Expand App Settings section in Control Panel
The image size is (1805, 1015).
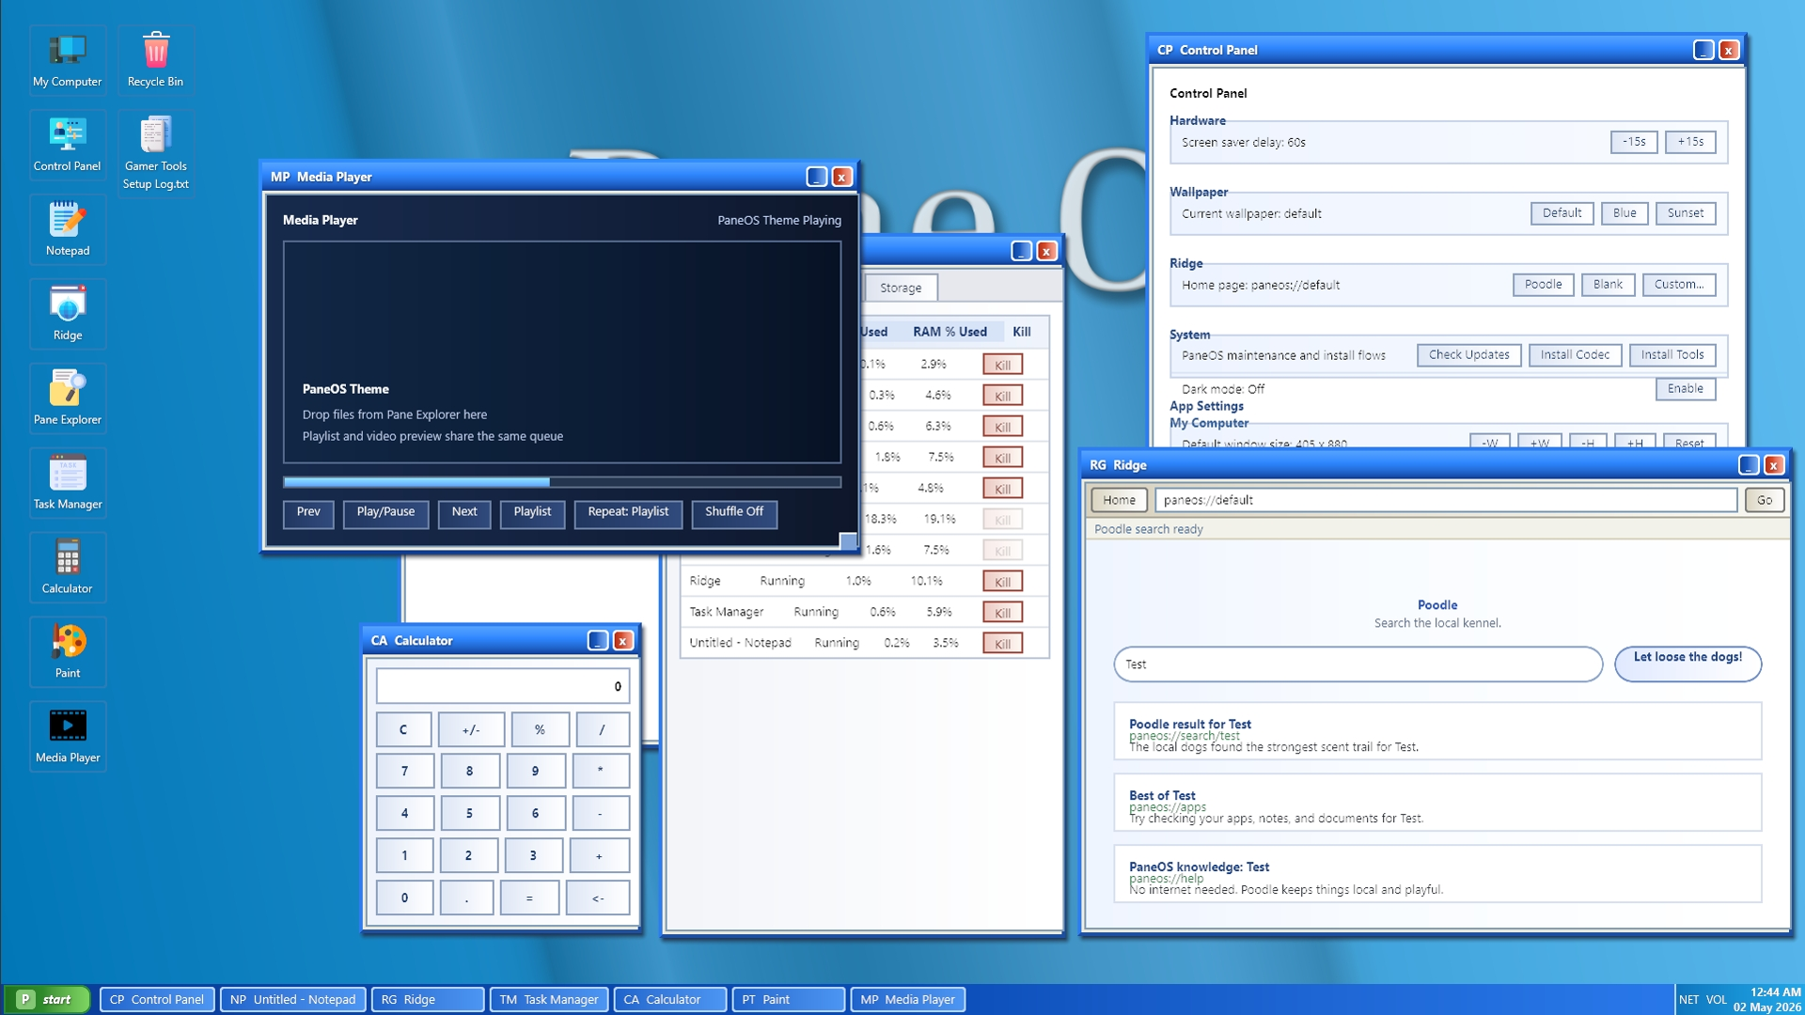coord(1206,406)
